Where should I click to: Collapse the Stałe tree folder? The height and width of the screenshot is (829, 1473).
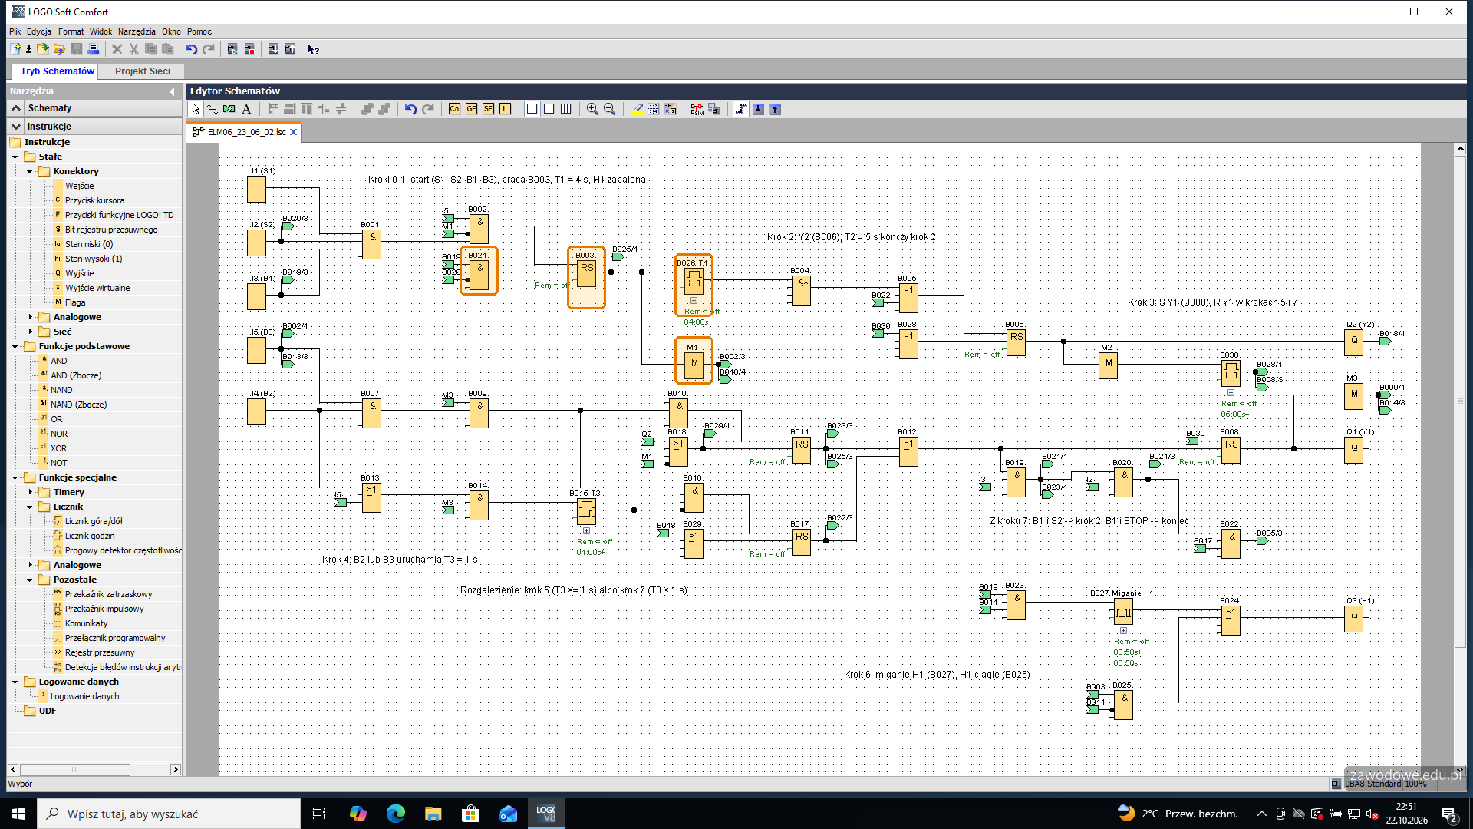point(15,157)
